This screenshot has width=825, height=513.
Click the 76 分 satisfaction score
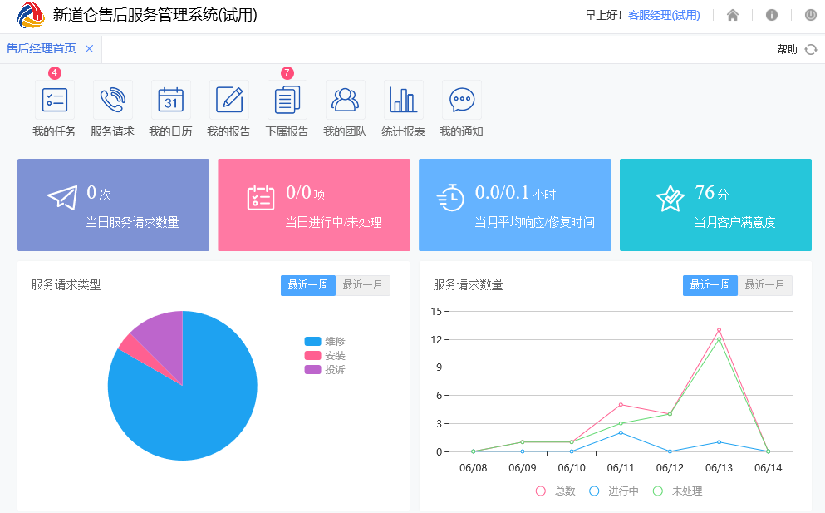point(711,193)
